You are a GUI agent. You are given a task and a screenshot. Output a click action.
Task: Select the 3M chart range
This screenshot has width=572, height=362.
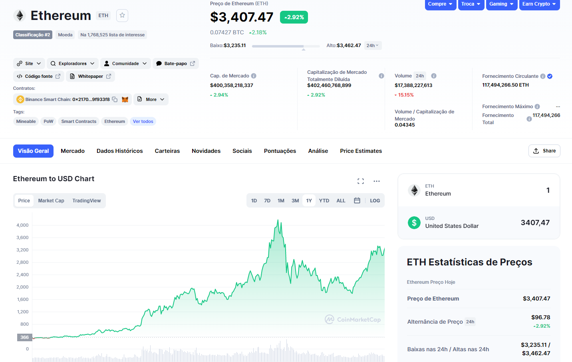[295, 200]
